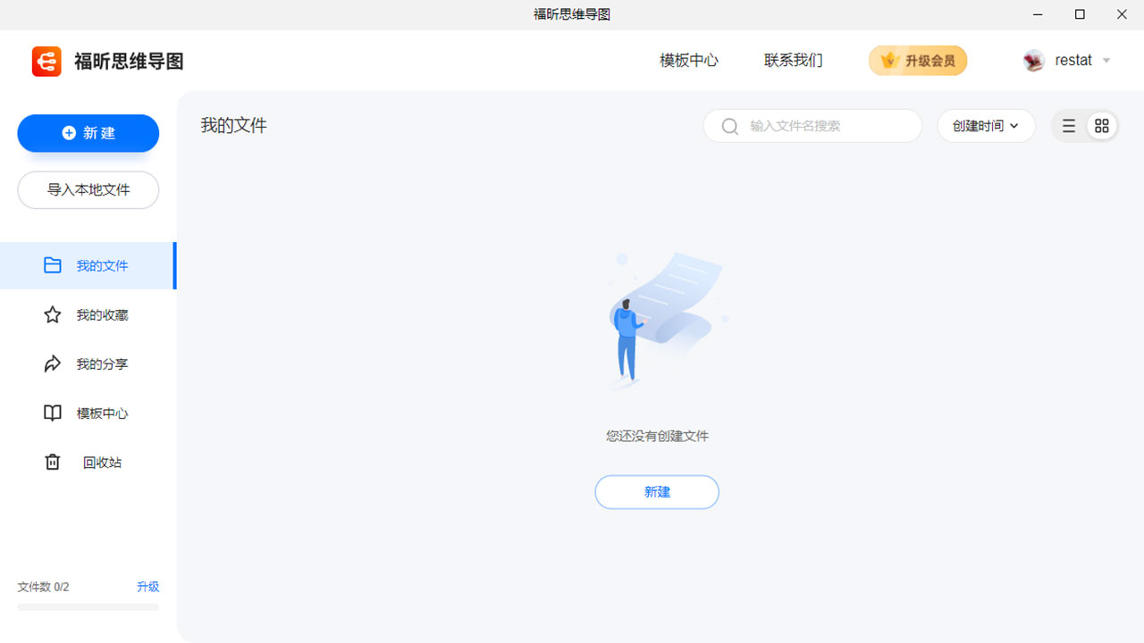1144x643 pixels.
Task: Open sort options via its chevron
Action: pos(1014,126)
